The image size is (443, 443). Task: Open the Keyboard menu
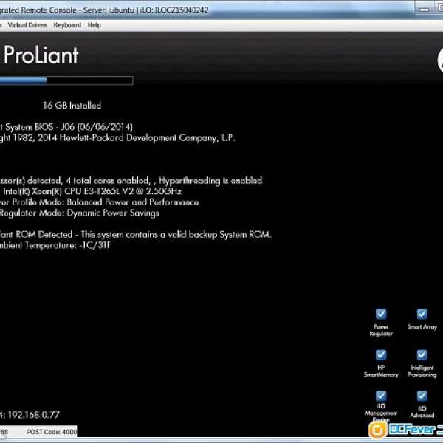67,25
